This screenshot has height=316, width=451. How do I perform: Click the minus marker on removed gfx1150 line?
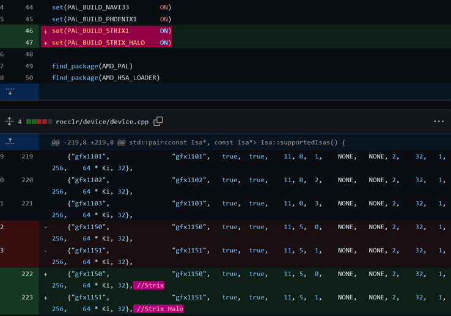[x=45, y=227]
